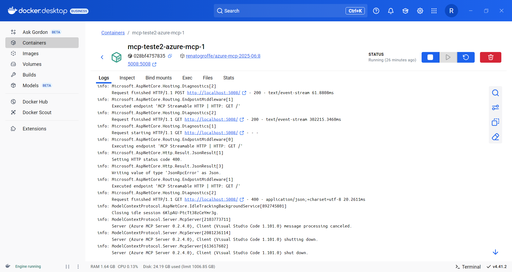The height and width of the screenshot is (272, 512).
Task: Open settings gear icon
Action: 420,11
